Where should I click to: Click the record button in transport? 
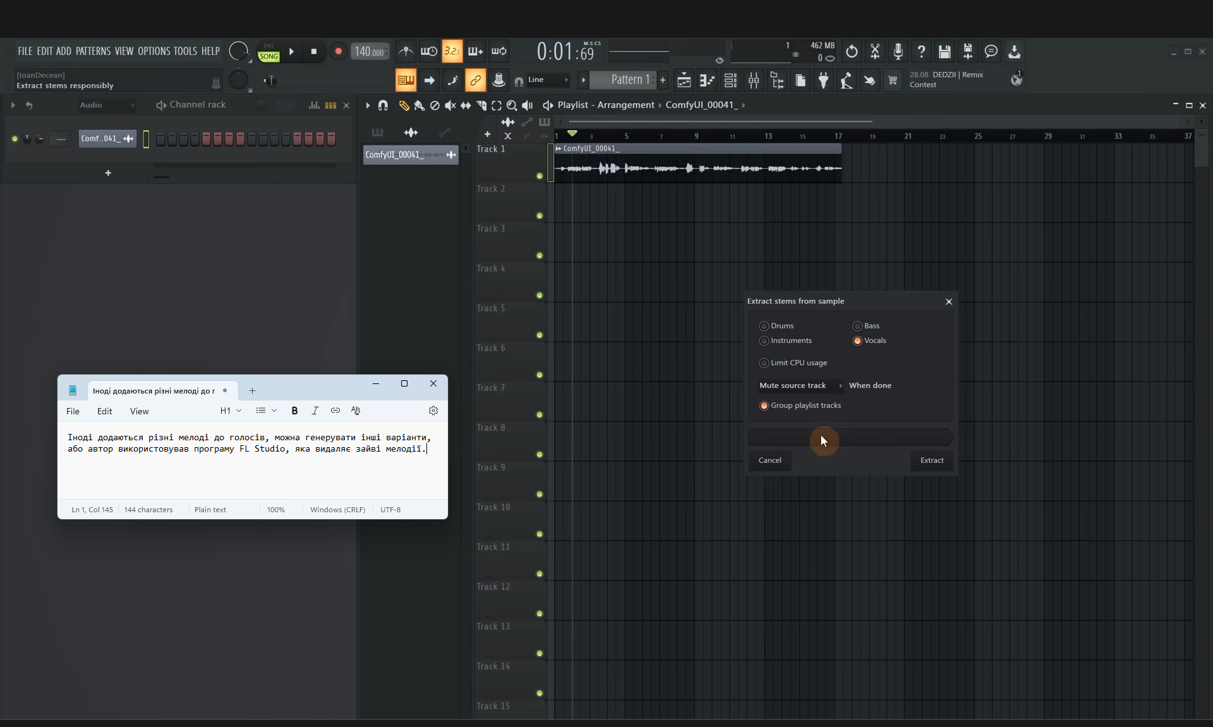coord(338,52)
